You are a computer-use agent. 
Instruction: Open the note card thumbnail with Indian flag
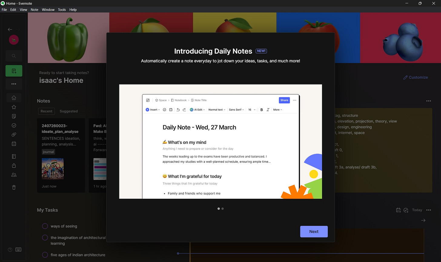click(53, 169)
